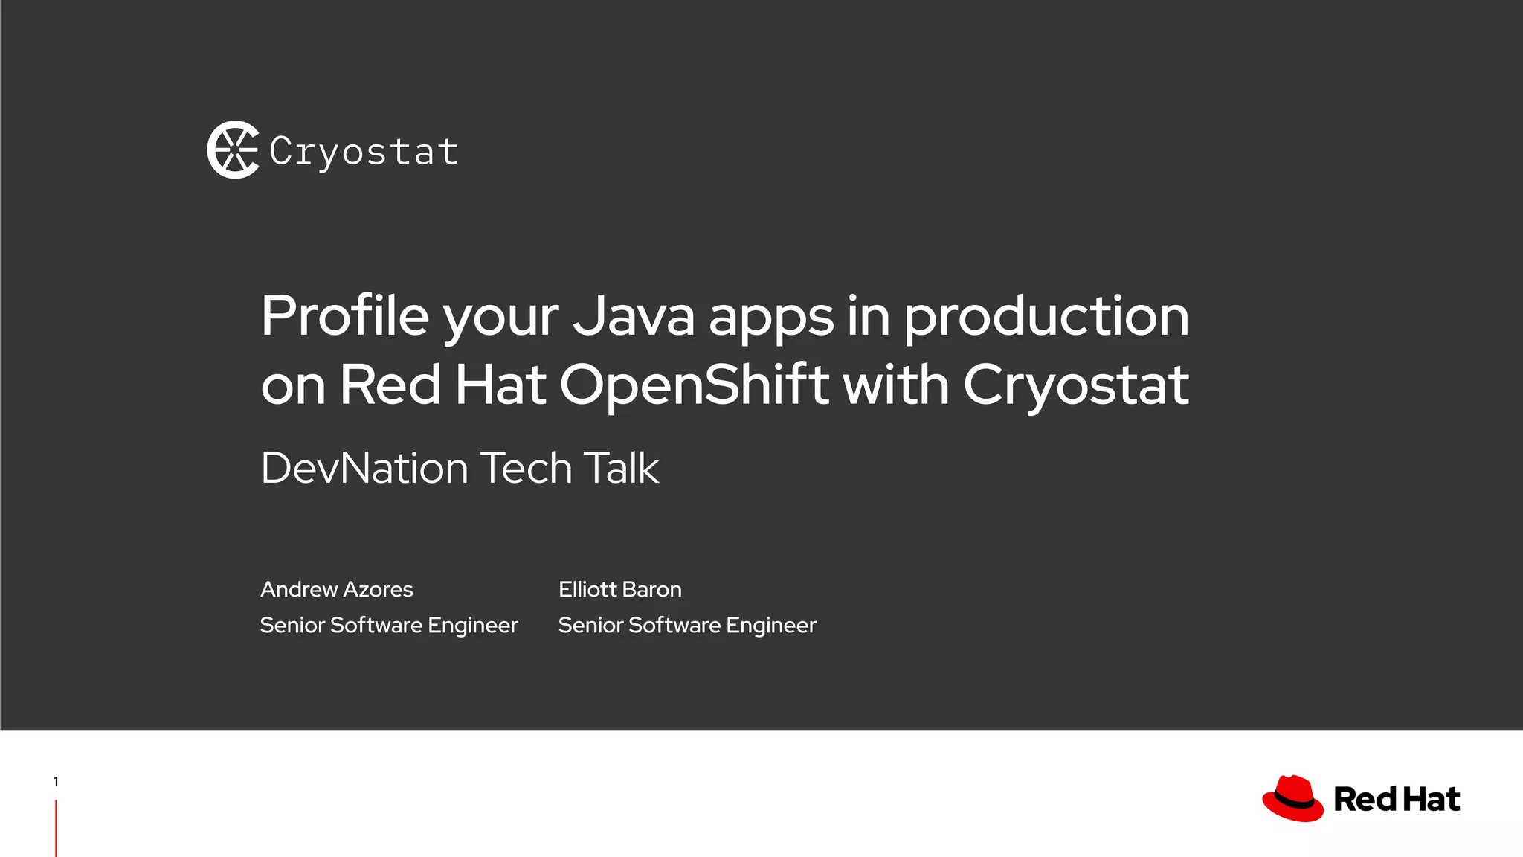This screenshot has width=1523, height=857.
Task: Click the Cryostat monospace wordmark text
Action: 364,152
